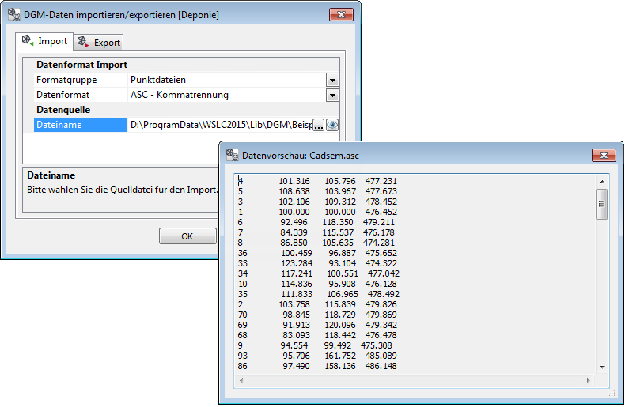This screenshot has width=625, height=407.
Task: Expand the Datenformat dropdown
Action: tap(333, 95)
